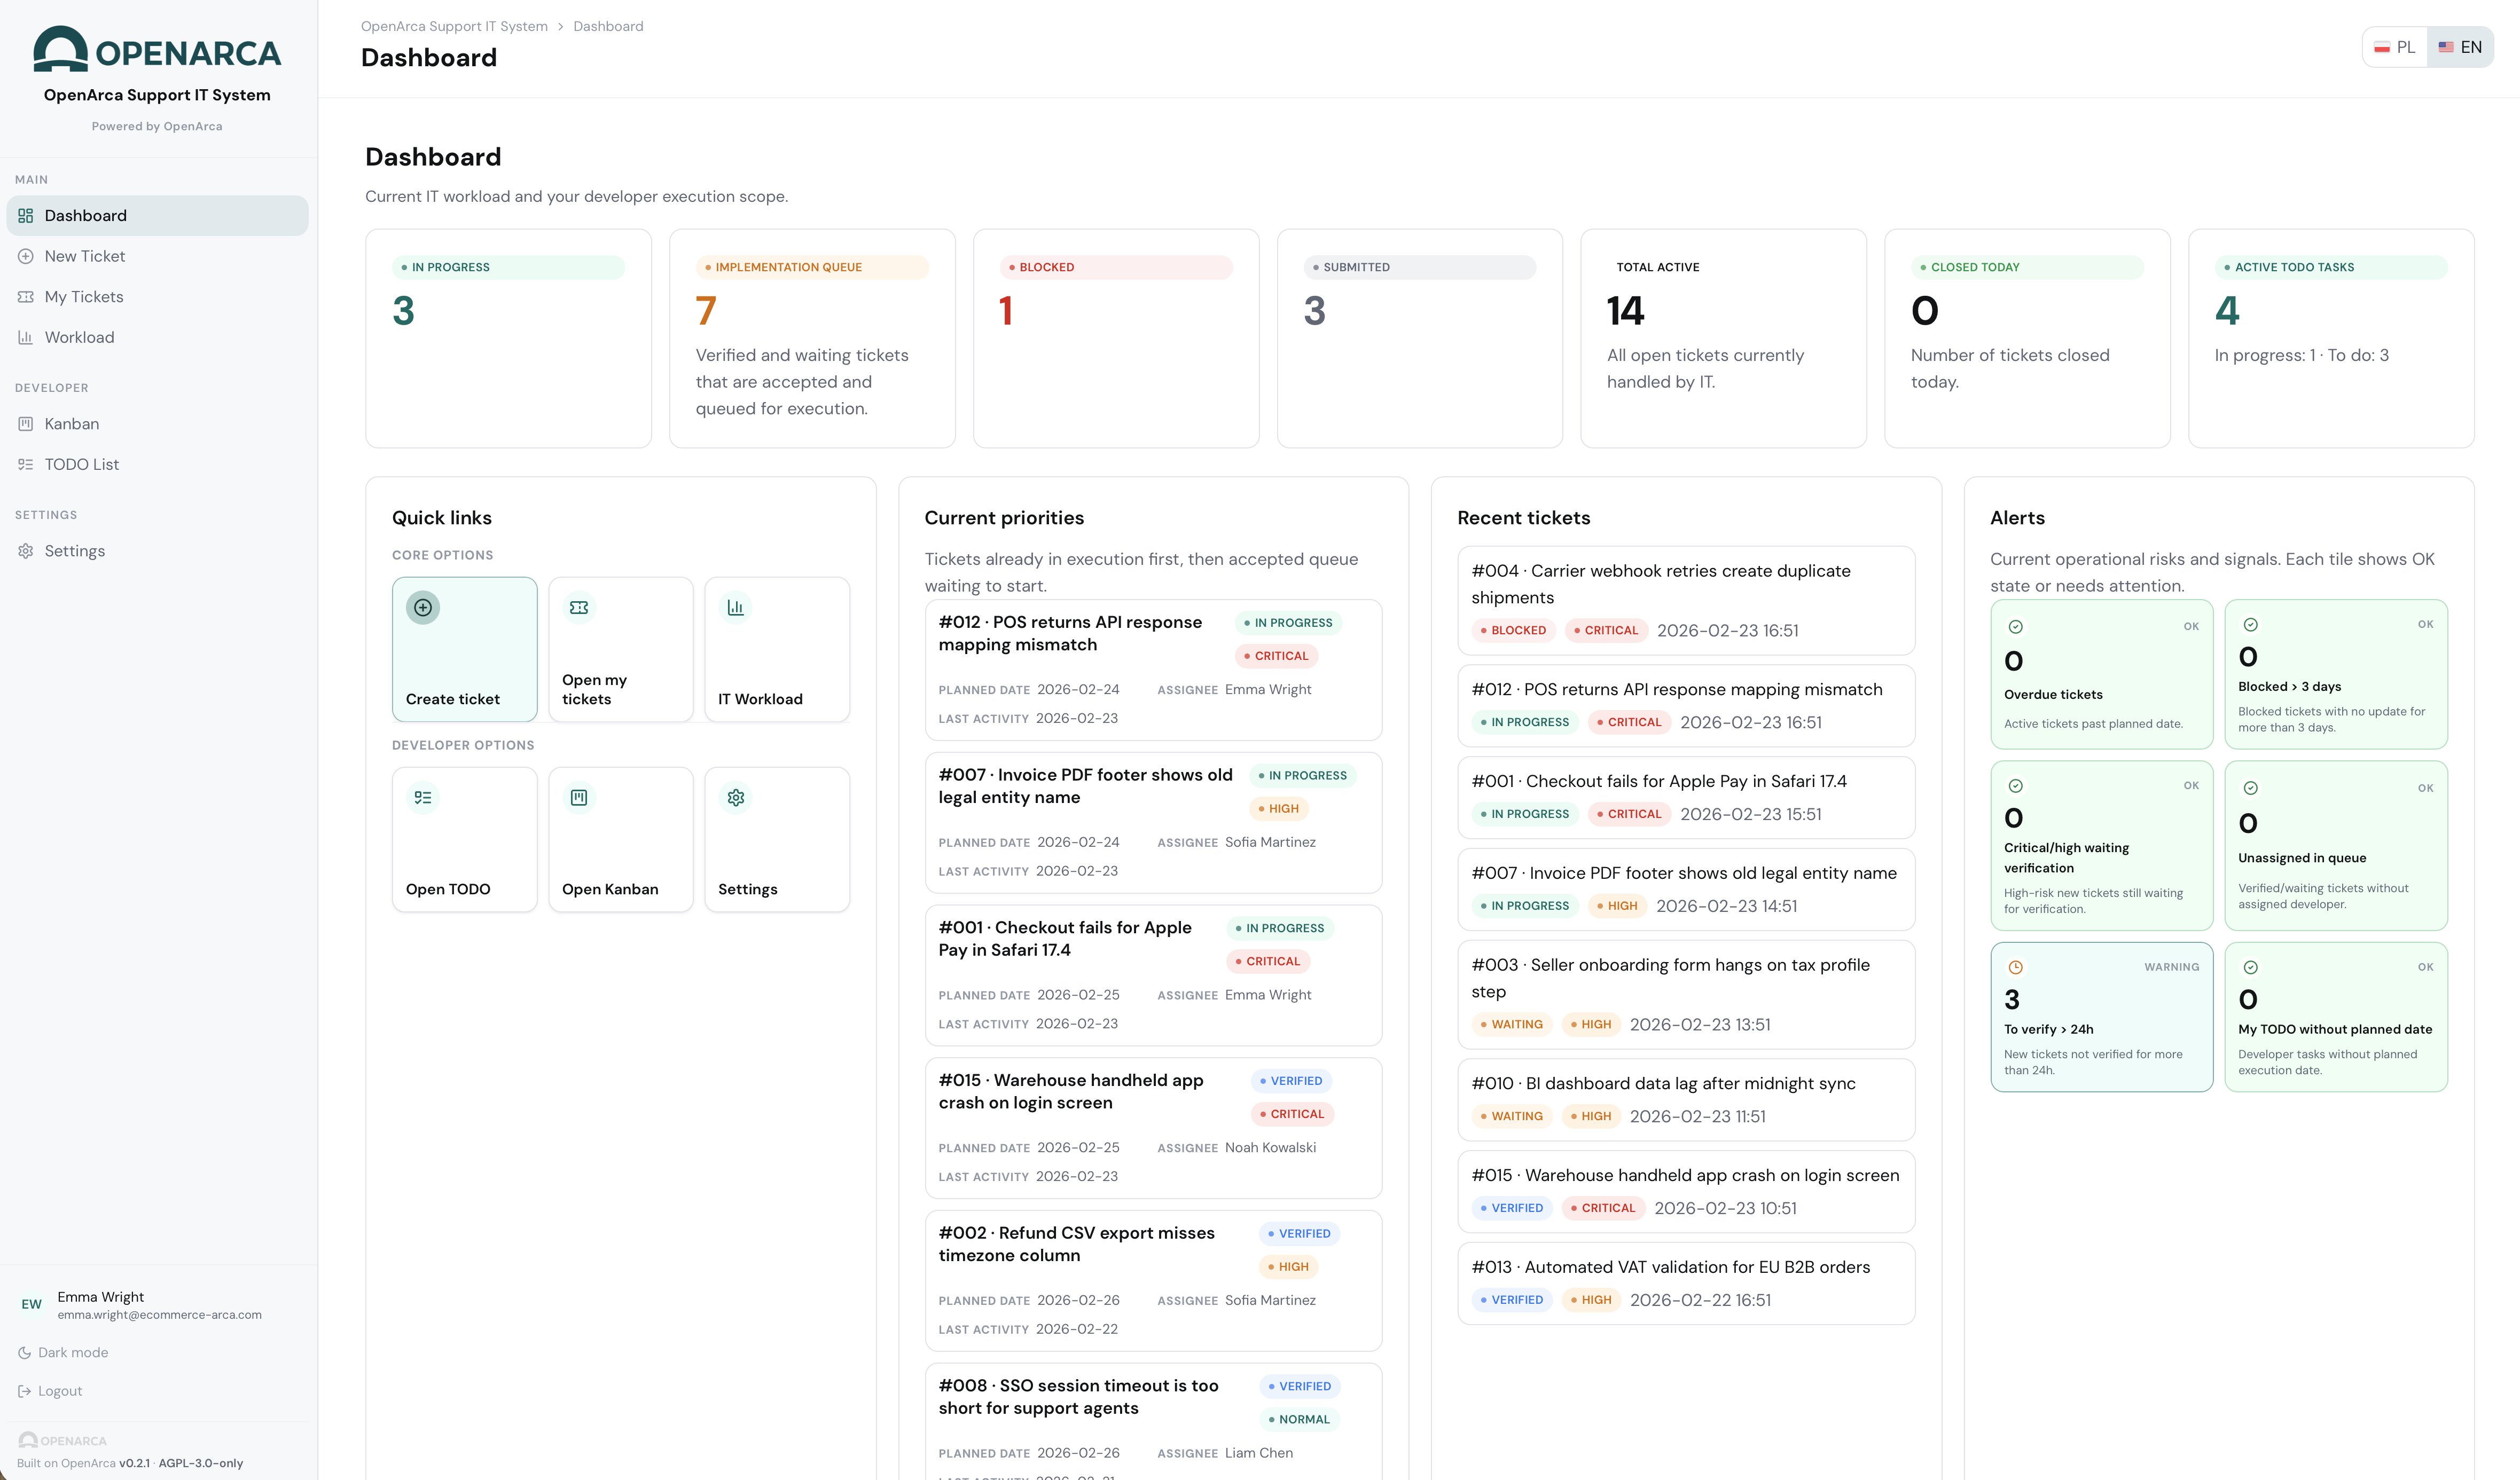Image resolution: width=2520 pixels, height=1480 pixels.
Task: Open Dashboard from the sidebar menu
Action: (85, 215)
